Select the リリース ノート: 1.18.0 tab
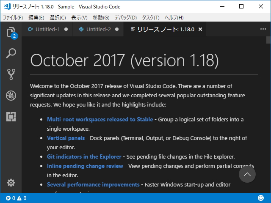271x203 pixels. (165, 29)
